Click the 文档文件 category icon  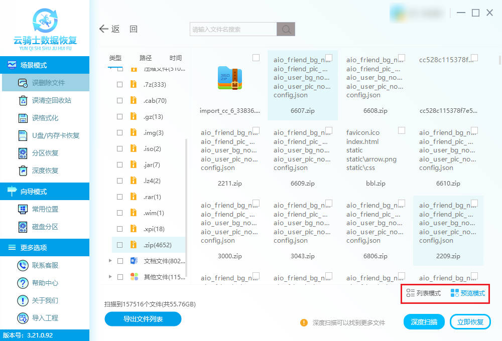(134, 261)
